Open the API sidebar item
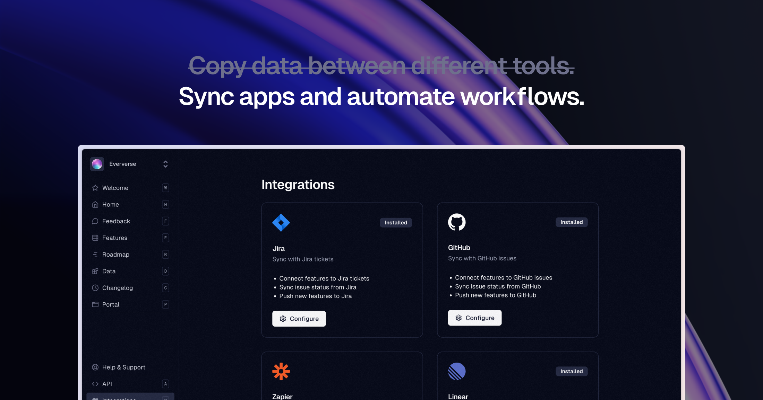The height and width of the screenshot is (400, 763). click(107, 384)
